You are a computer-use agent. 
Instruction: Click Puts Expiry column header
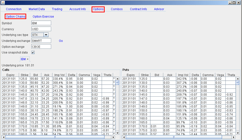point(131,75)
